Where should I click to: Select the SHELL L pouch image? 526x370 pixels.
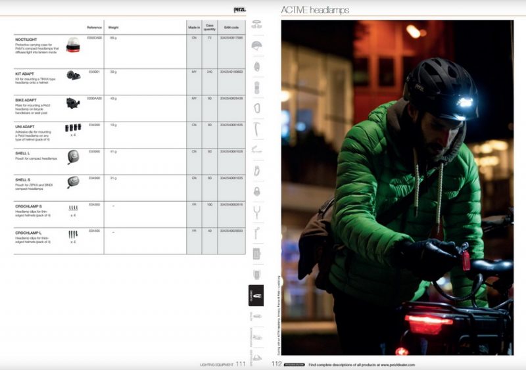coord(73,155)
